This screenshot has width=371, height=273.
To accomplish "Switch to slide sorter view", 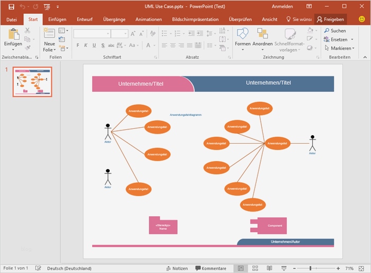I will [255, 269].
